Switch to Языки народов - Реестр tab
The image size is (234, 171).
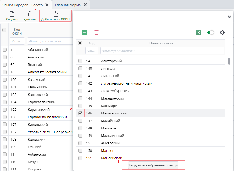click(22, 5)
